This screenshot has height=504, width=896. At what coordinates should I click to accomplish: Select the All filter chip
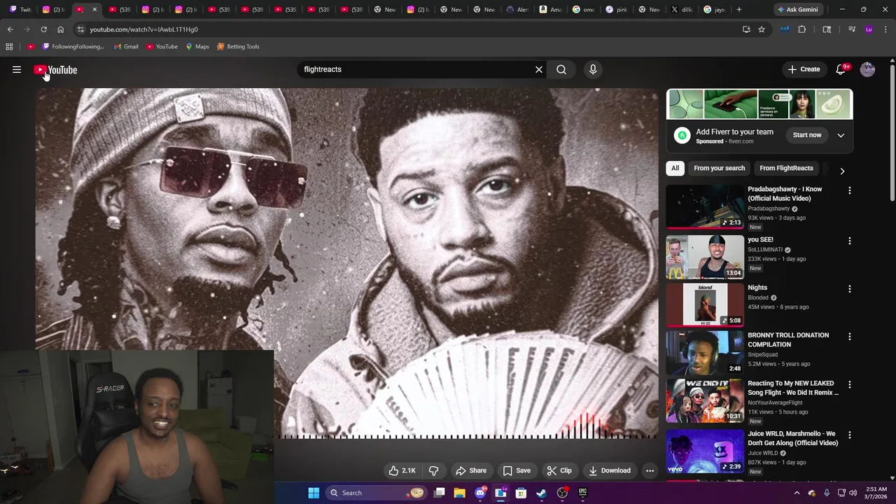675,168
